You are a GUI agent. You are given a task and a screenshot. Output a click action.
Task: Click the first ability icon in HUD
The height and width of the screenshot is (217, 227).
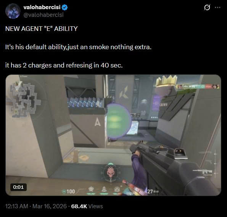coord(91,190)
